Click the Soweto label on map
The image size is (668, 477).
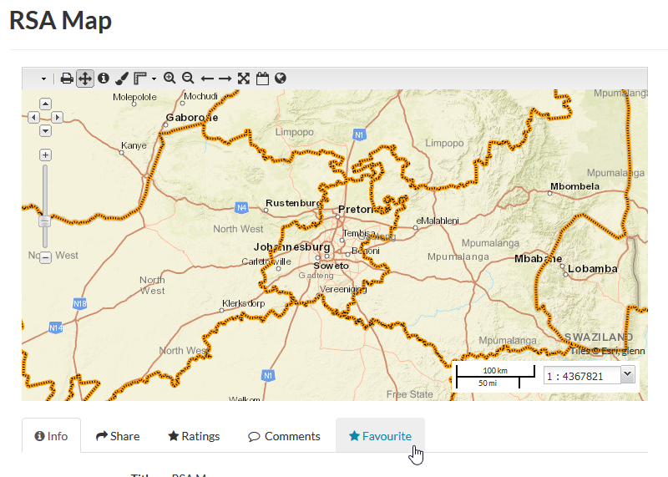click(x=331, y=266)
